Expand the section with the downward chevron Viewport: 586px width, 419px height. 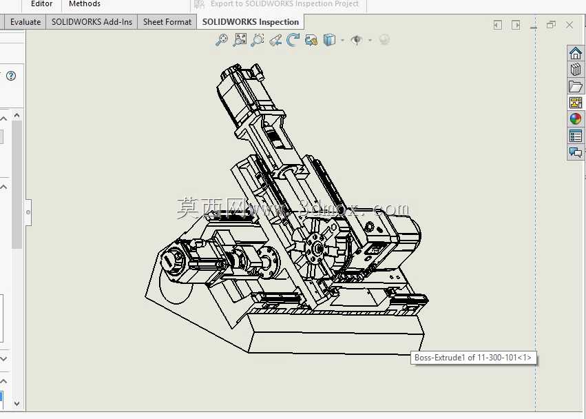coord(3,358)
